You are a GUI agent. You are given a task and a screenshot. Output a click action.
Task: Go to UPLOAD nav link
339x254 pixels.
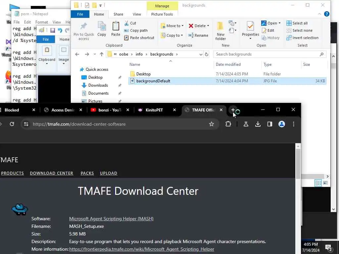click(109, 173)
